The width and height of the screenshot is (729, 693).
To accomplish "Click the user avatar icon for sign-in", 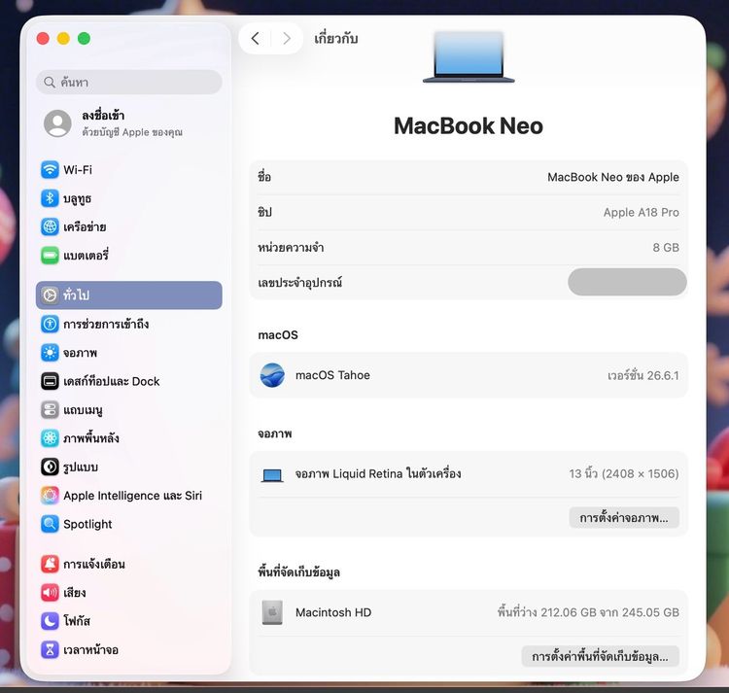I will click(x=57, y=123).
